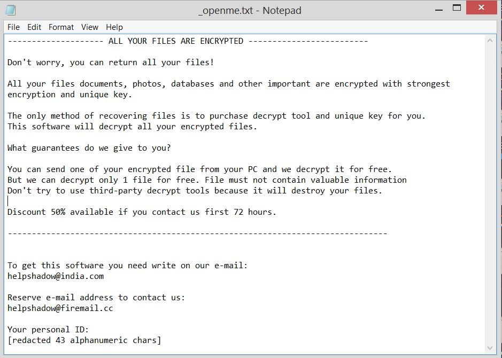Click the "Discount 50% available" line
The width and height of the screenshot is (502, 358).
pyautogui.click(x=142, y=212)
